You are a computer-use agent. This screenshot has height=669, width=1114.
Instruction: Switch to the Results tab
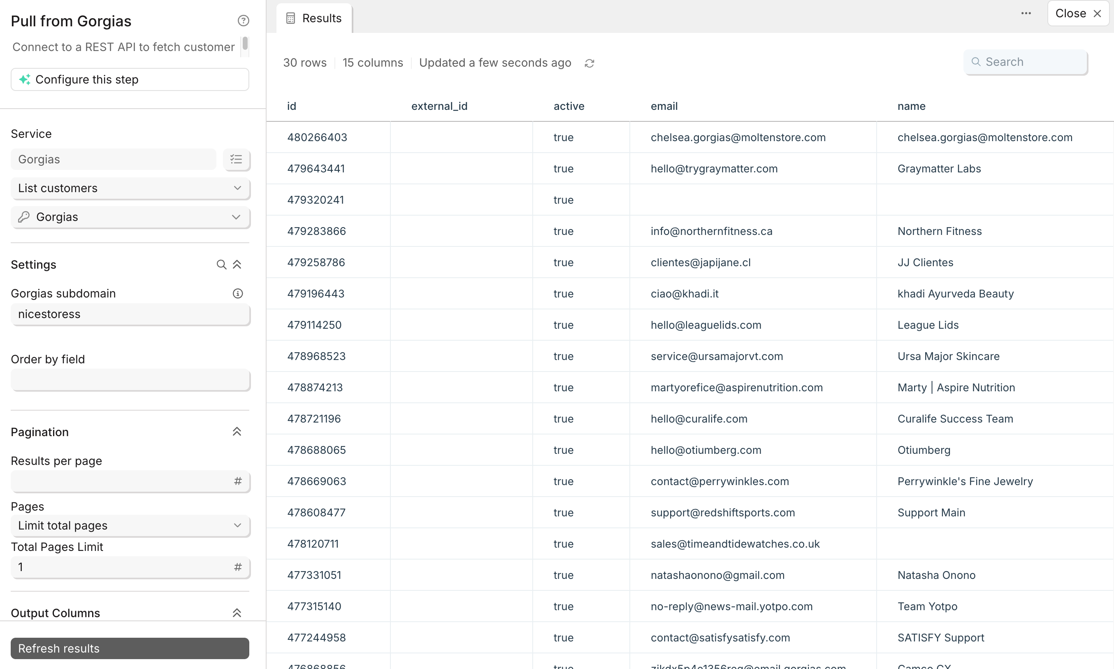coord(314,18)
